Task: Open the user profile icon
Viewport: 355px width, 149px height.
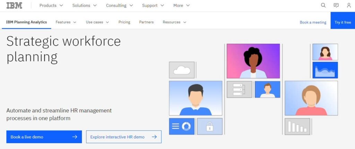Action: tap(349, 6)
